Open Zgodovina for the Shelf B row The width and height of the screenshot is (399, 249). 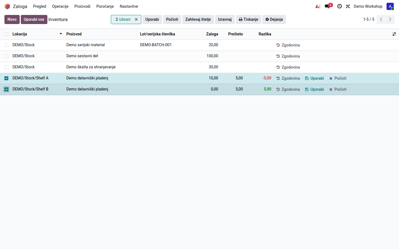[x=288, y=89]
